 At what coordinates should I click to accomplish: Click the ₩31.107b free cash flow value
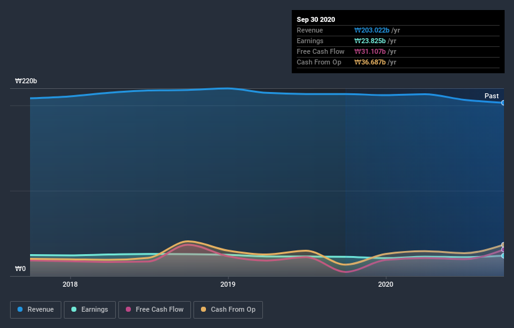[x=370, y=51]
